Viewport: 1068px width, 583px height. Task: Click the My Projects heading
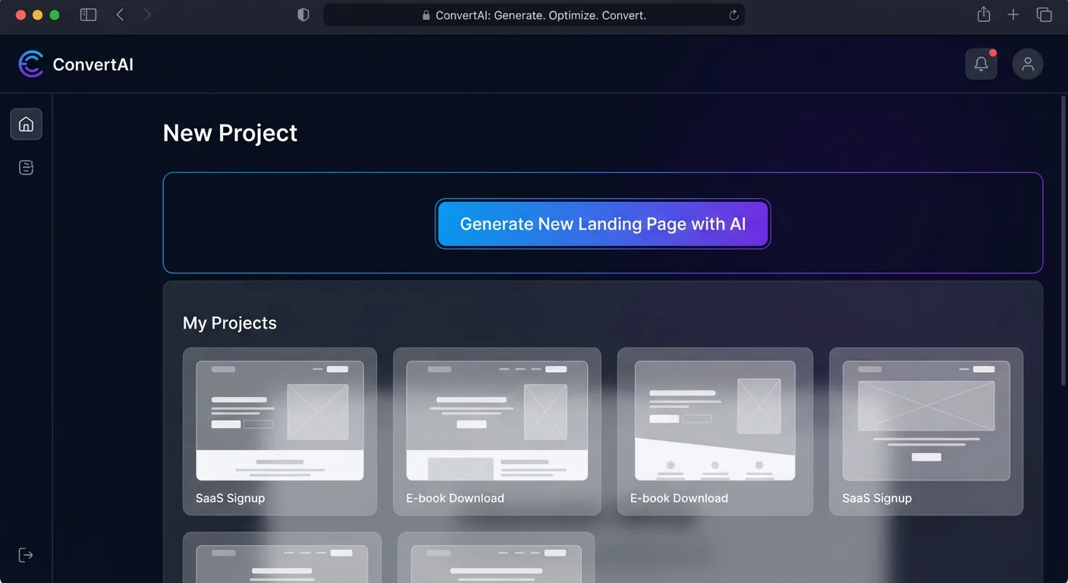pyautogui.click(x=230, y=323)
